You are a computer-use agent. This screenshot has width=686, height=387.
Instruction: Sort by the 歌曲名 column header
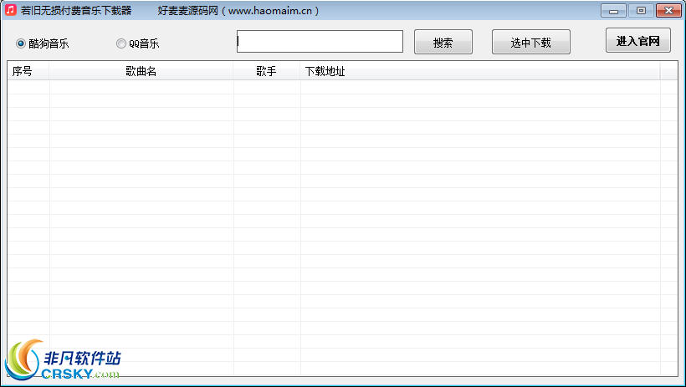141,71
